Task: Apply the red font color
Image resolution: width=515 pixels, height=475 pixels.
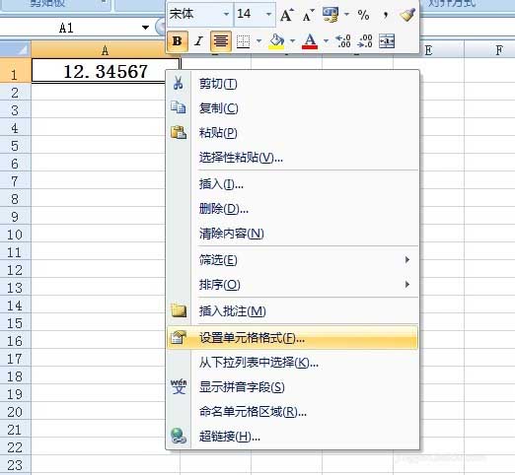Action: [x=310, y=41]
